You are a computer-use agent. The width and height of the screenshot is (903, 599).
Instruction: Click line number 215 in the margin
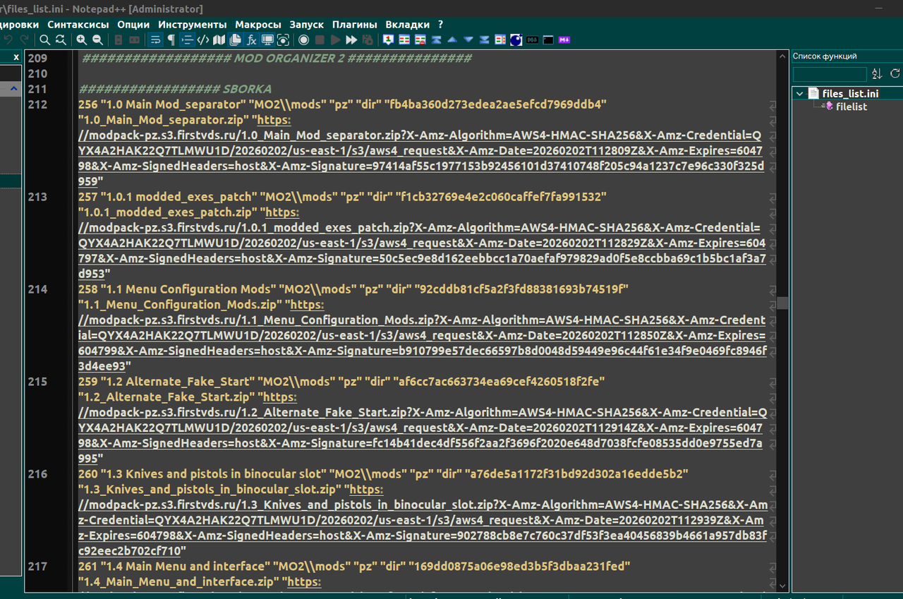pyautogui.click(x=37, y=382)
